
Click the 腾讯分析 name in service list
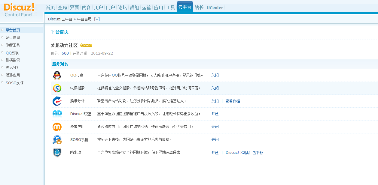pos(78,101)
